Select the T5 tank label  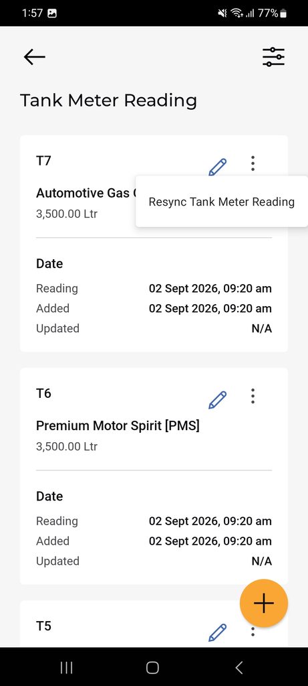click(x=43, y=626)
